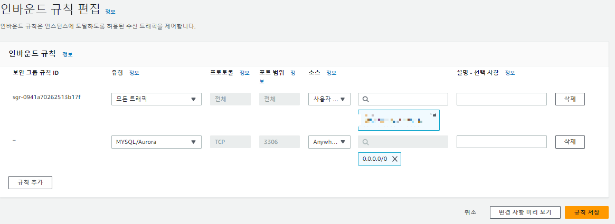The image size is (615, 224).
Task: Click the 0.0.0.0/0 tag text
Action: 375,159
